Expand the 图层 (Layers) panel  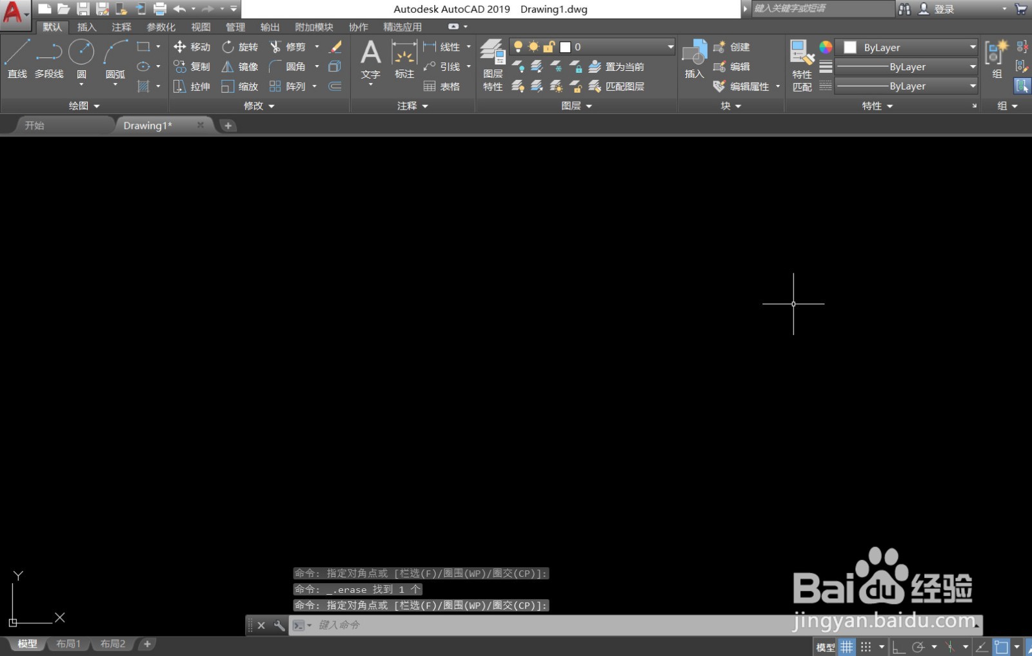[x=577, y=106]
